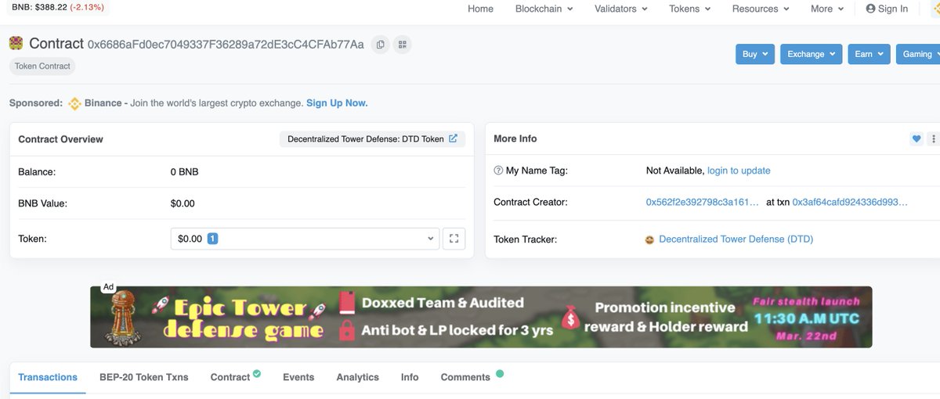Click the Epic Tower defense game ad banner
Viewport: 940px width, 399px height.
coord(481,317)
